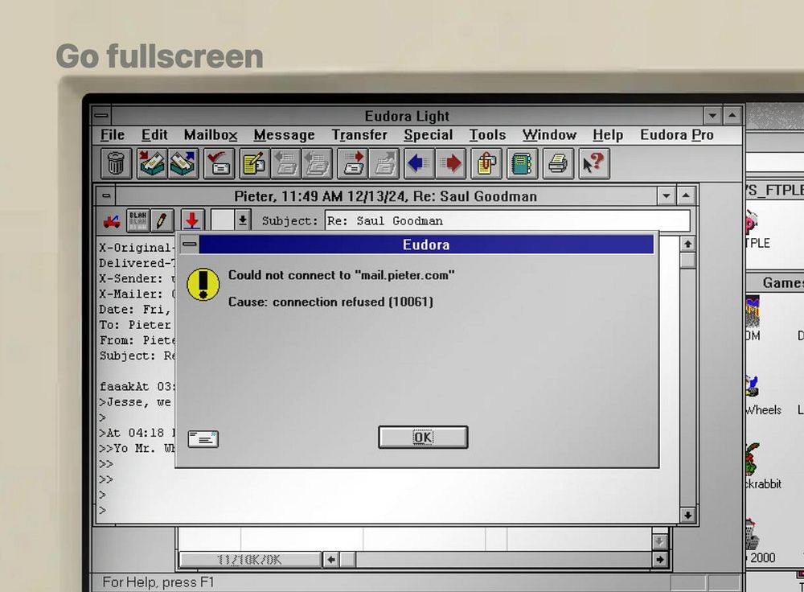Screen dimensions: 804x592
Task: Open the Eudora Pro menu
Action: click(x=677, y=135)
